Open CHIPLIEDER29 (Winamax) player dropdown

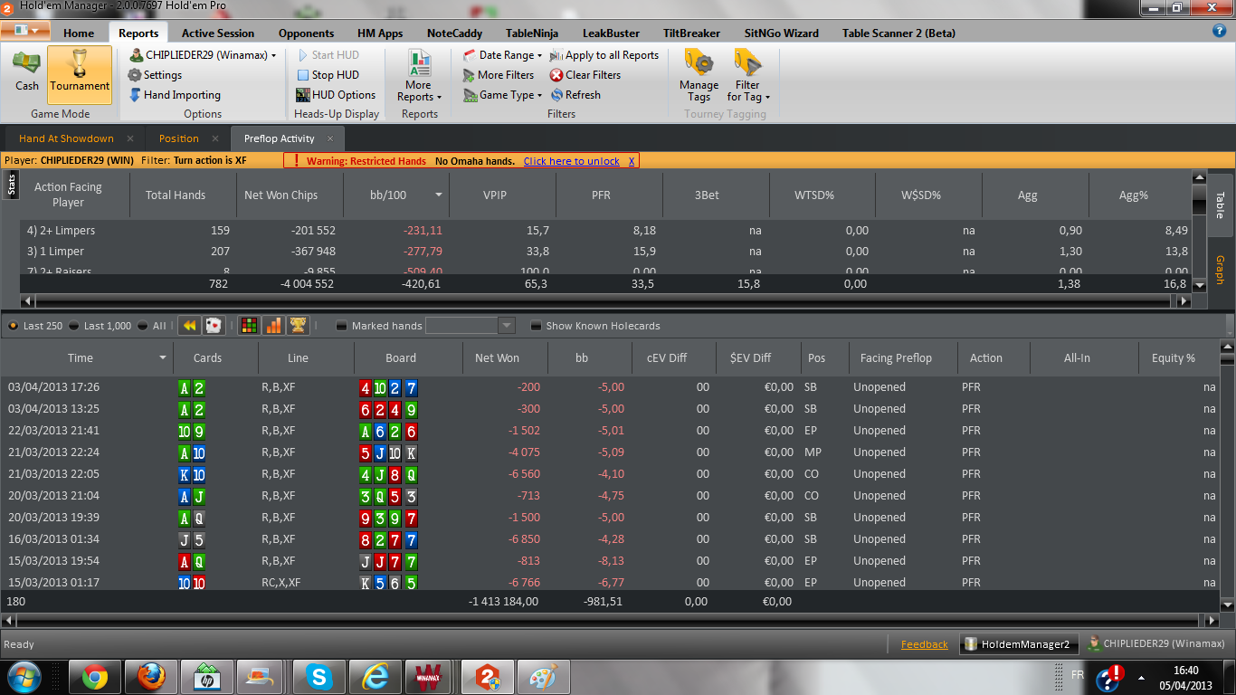[x=204, y=55]
